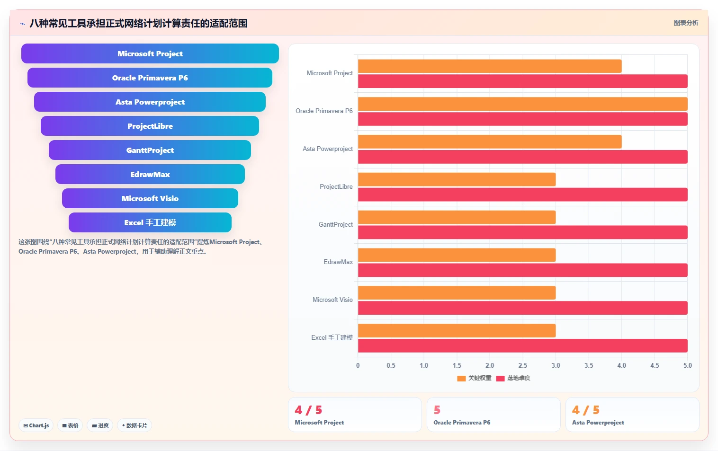Open the Microsoft Project 4 / 5 card
Viewport: 718px width, 451px height.
[355, 415]
